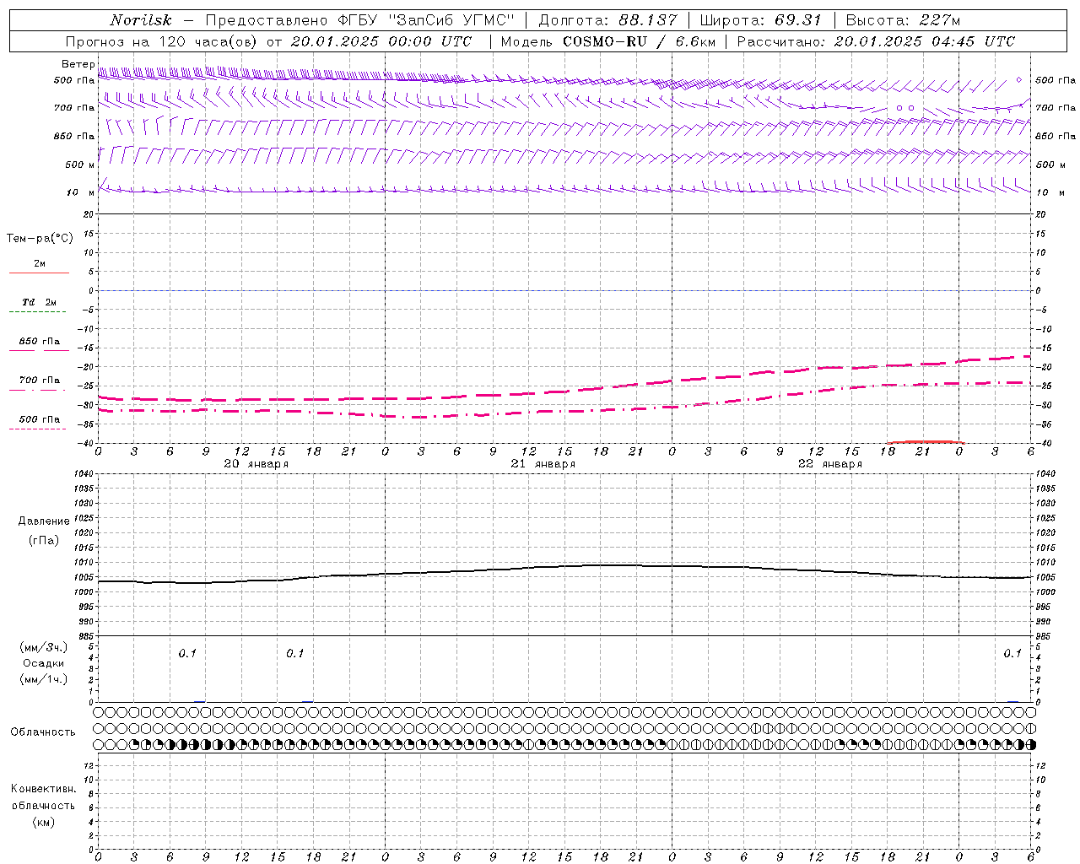Click the 'Высота: 227м' elevation value

(x=903, y=20)
